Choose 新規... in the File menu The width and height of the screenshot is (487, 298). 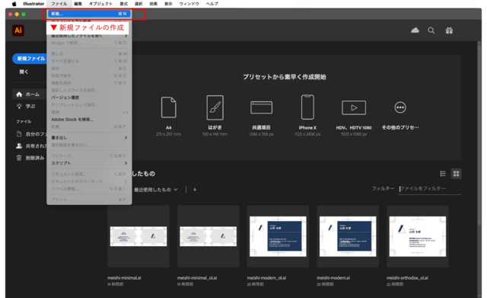[x=89, y=14]
